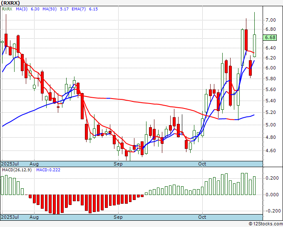Click the MACD(26,12,9) indicator label
The image size is (283, 227).
click(x=17, y=170)
